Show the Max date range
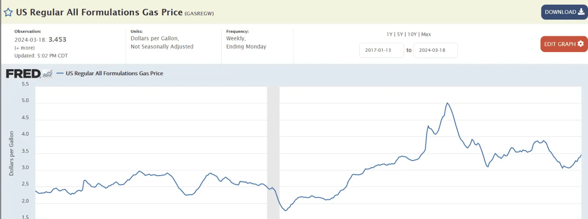The image size is (588, 219). pos(426,34)
